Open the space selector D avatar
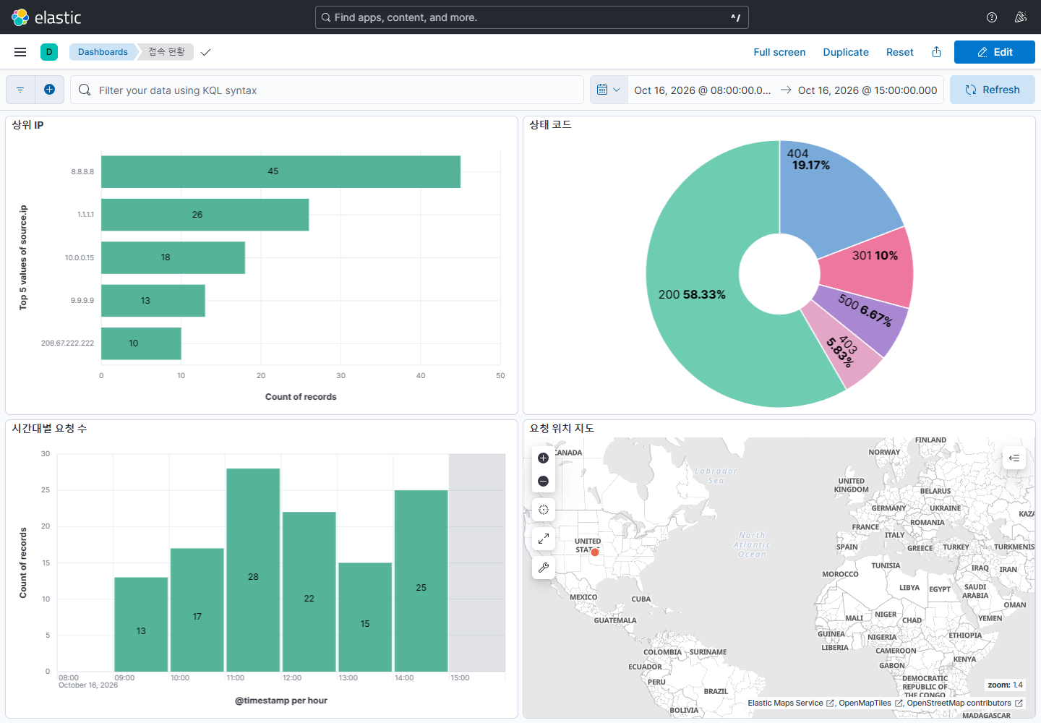This screenshot has height=723, width=1041. pos(49,52)
